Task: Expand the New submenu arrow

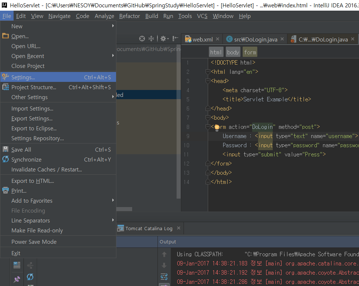Action: (113, 26)
